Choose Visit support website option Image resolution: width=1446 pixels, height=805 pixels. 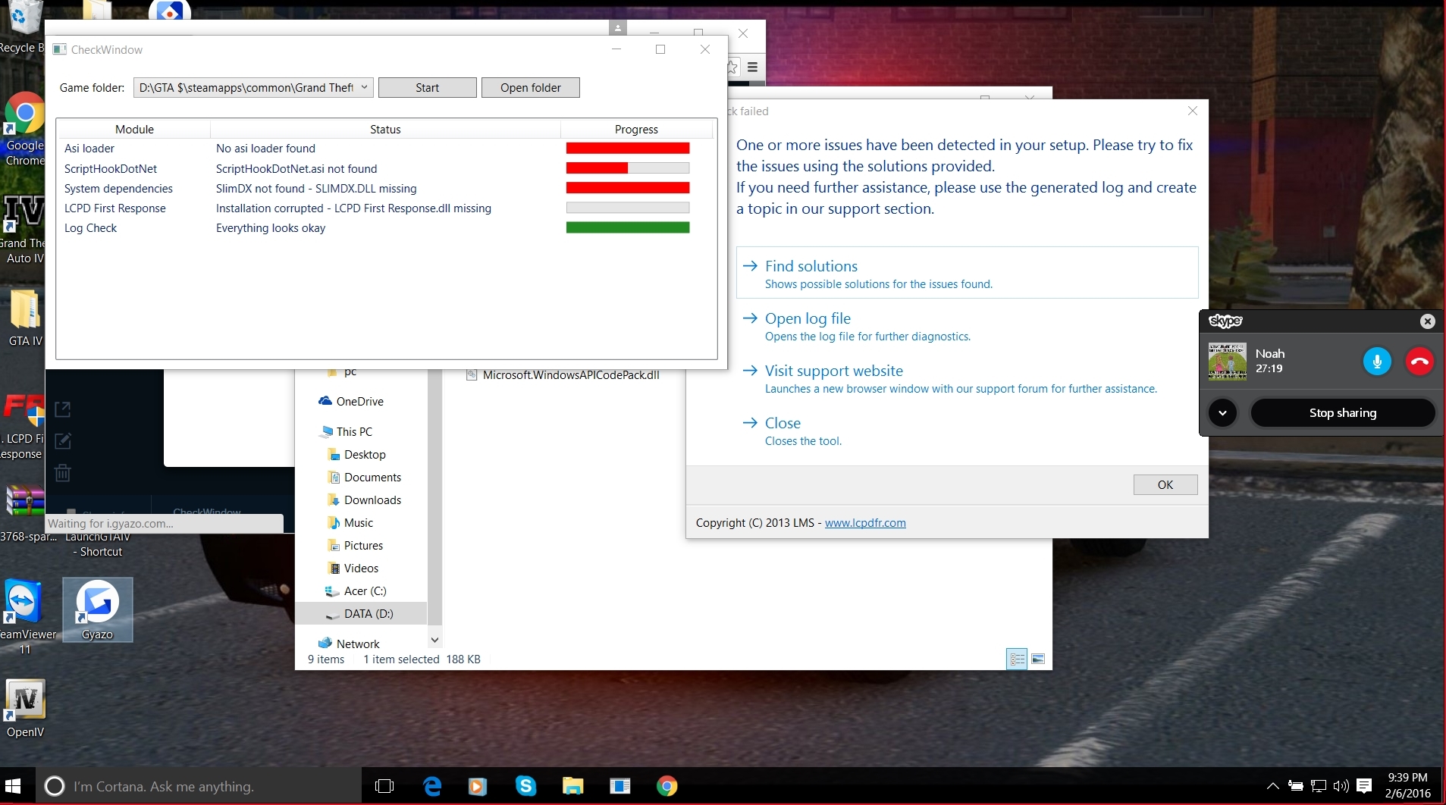click(x=967, y=378)
